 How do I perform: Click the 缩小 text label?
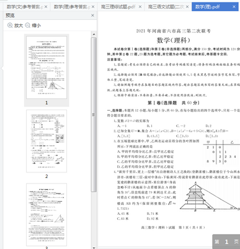pos(36,26)
